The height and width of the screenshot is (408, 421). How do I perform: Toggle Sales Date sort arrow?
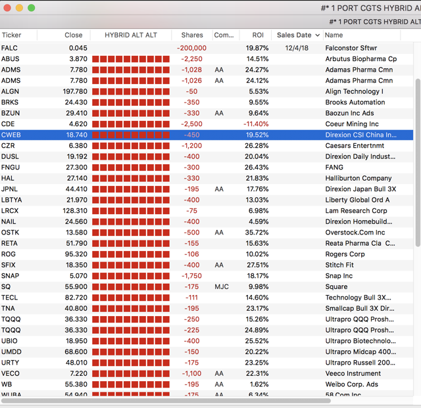[x=317, y=35]
